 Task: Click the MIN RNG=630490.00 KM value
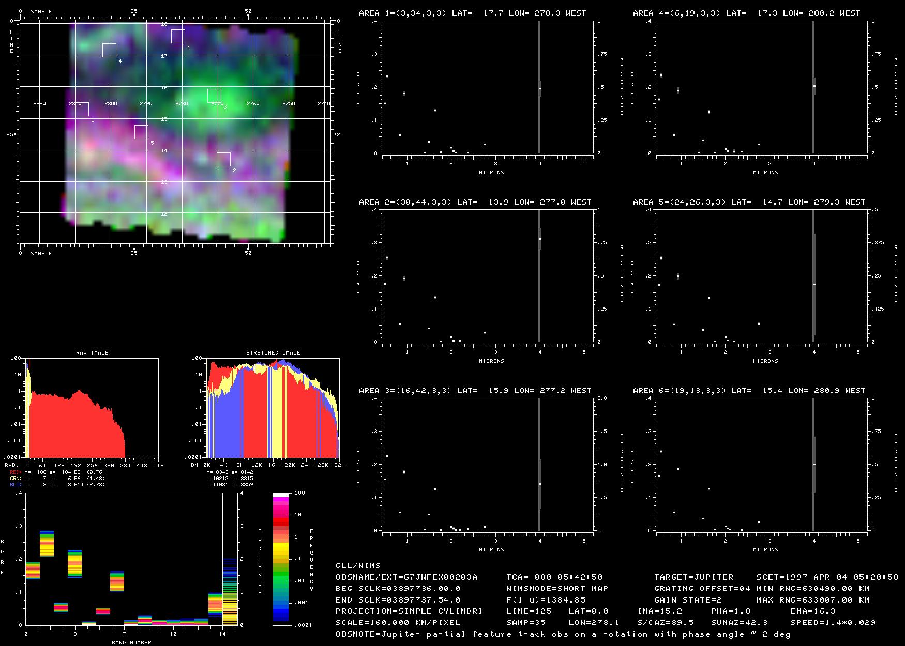(x=813, y=588)
